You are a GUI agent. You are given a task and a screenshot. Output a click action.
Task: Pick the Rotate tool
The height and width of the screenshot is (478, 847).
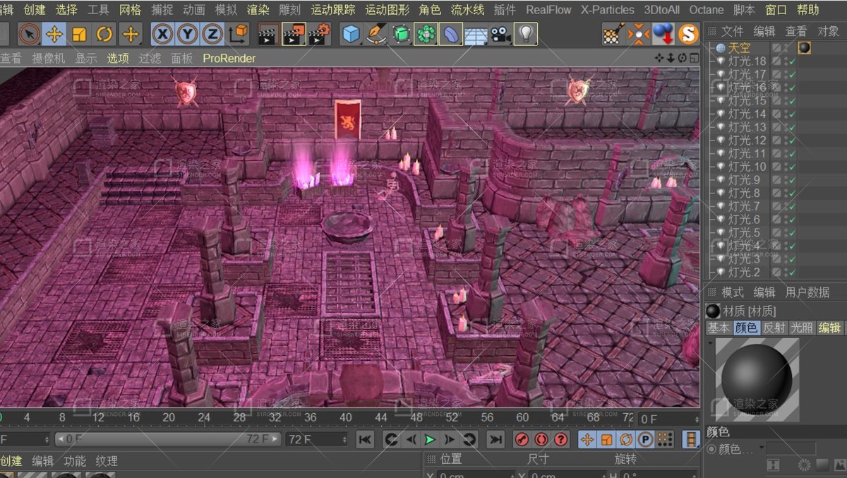tap(105, 34)
